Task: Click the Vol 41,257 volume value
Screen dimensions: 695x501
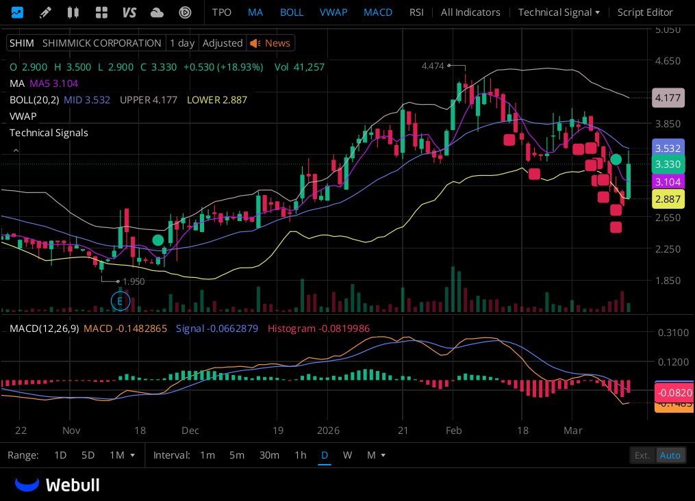Action: click(x=299, y=67)
